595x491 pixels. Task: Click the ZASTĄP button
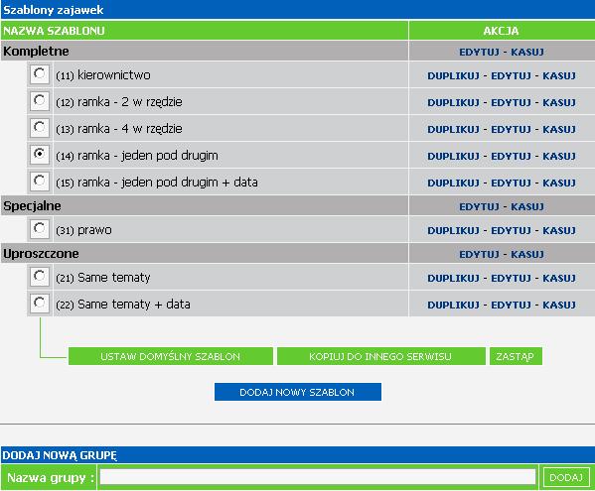coord(516,356)
